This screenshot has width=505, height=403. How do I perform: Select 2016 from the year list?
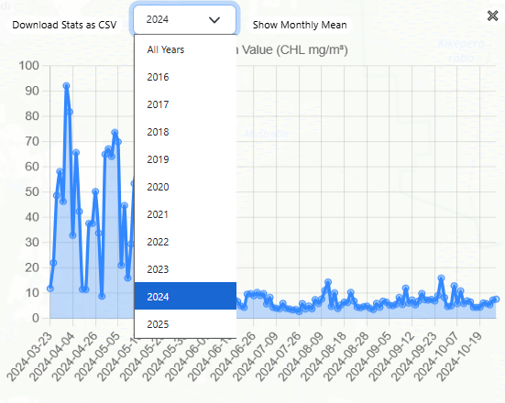[x=185, y=77]
